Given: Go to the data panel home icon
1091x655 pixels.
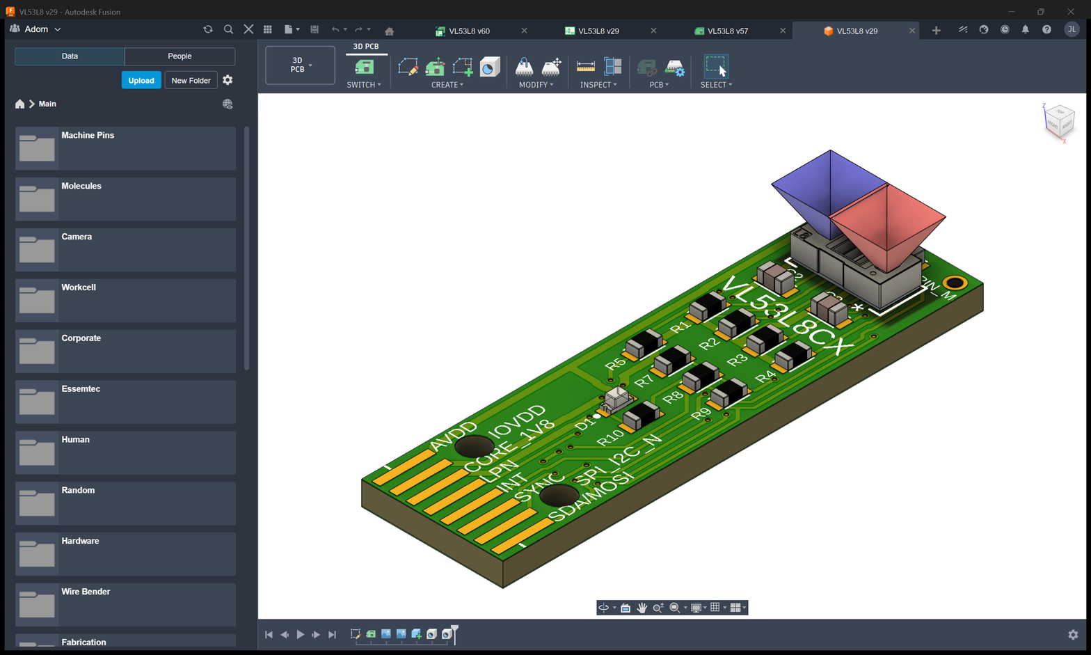Looking at the screenshot, I should tap(19, 104).
